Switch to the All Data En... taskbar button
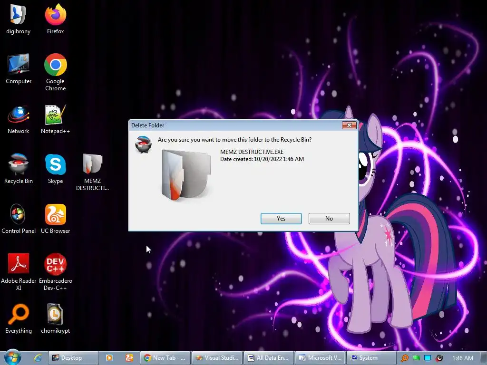The height and width of the screenshot is (365, 487). point(269,358)
